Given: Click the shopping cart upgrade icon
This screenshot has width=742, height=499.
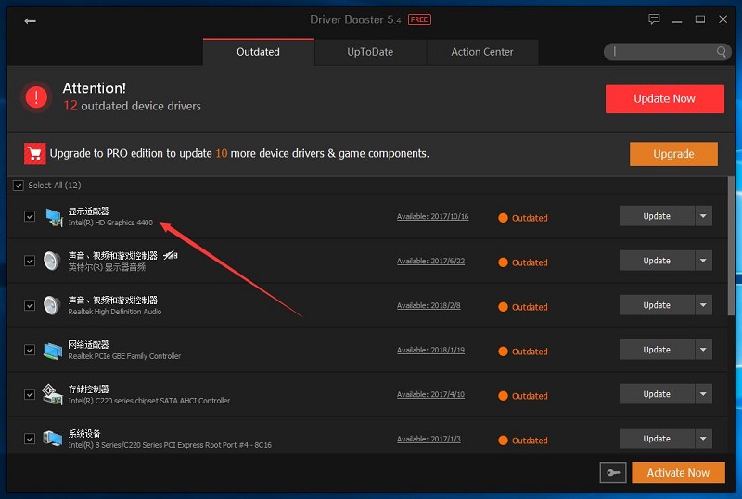Looking at the screenshot, I should [x=35, y=153].
